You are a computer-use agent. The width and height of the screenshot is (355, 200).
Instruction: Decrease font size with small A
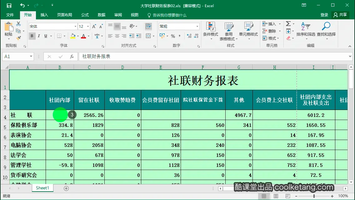pos(101,27)
